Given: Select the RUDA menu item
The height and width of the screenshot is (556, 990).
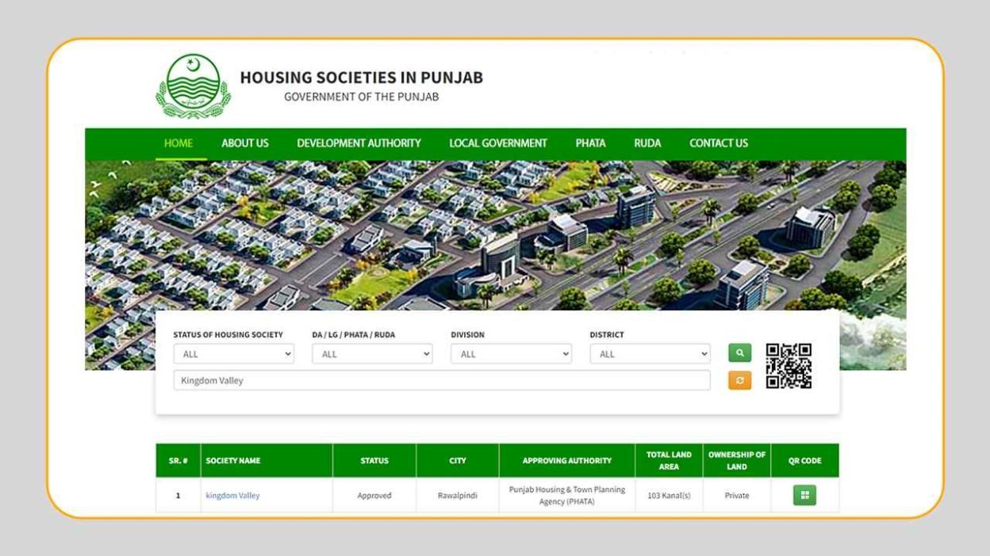Looking at the screenshot, I should pos(647,143).
